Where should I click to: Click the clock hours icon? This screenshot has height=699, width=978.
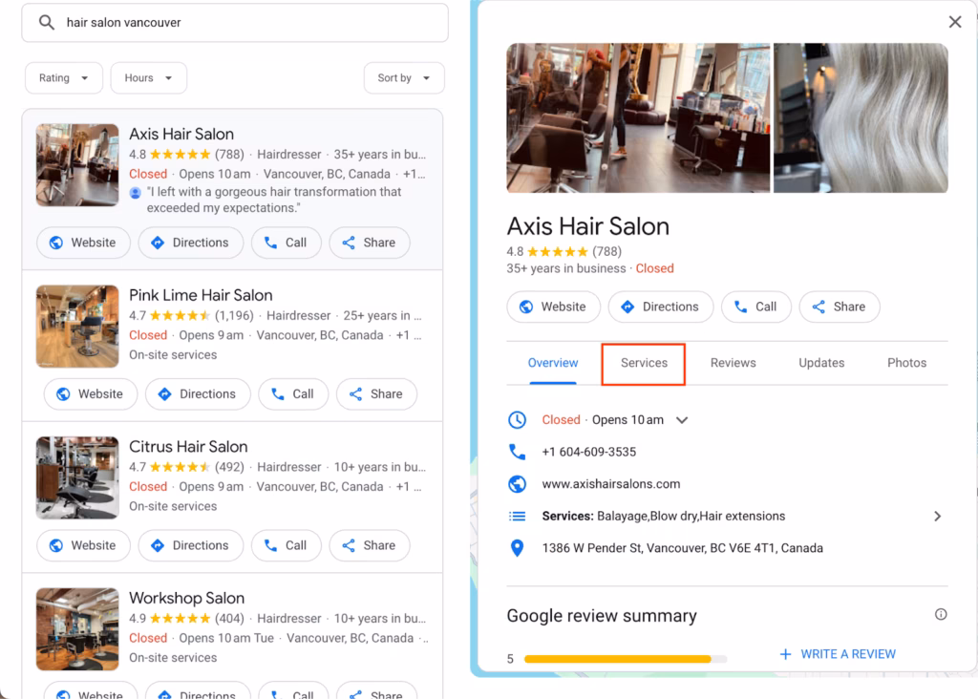pos(517,419)
